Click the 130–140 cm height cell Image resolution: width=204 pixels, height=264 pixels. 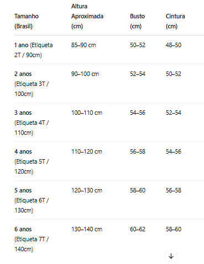[x=87, y=229]
